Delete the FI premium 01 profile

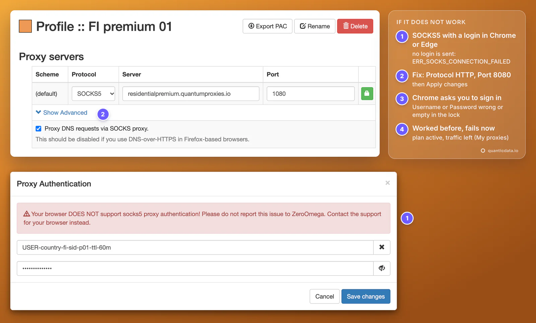tap(355, 26)
